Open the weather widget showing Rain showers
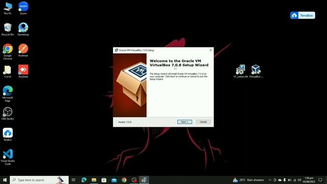327x184 pixels. coord(249,180)
